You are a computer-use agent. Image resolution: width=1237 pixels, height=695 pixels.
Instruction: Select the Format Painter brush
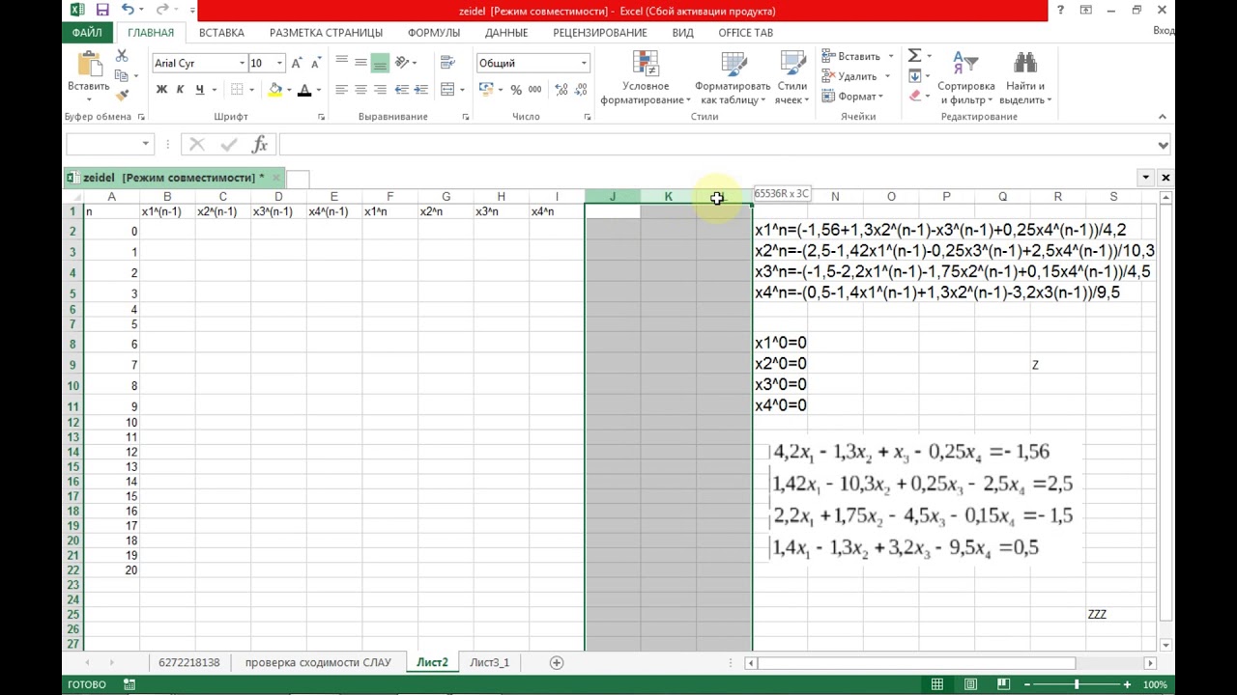click(x=121, y=95)
